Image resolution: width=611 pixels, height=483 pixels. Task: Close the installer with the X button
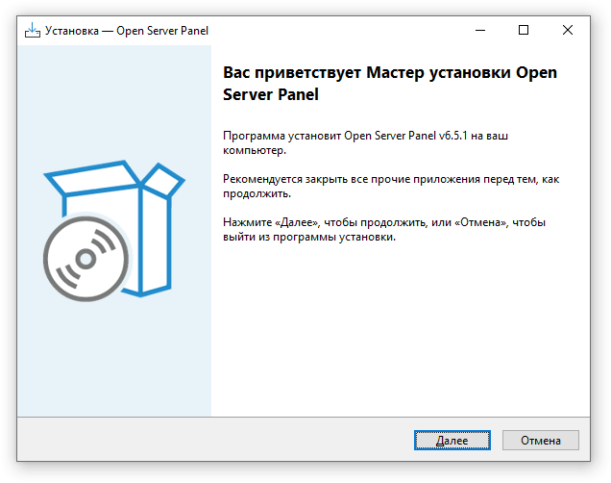[x=568, y=30]
